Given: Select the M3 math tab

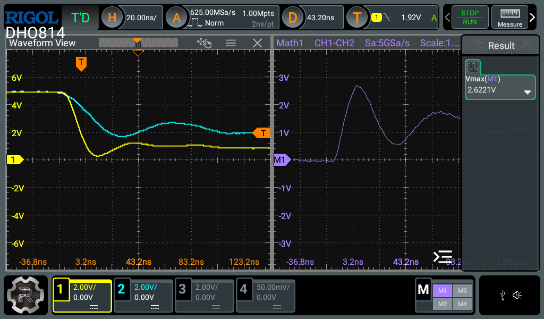Looking at the screenshot, I should coord(462,290).
